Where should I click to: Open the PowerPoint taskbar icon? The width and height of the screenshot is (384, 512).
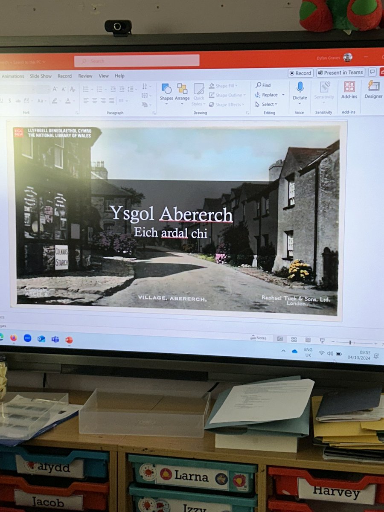pyautogui.click(x=69, y=340)
